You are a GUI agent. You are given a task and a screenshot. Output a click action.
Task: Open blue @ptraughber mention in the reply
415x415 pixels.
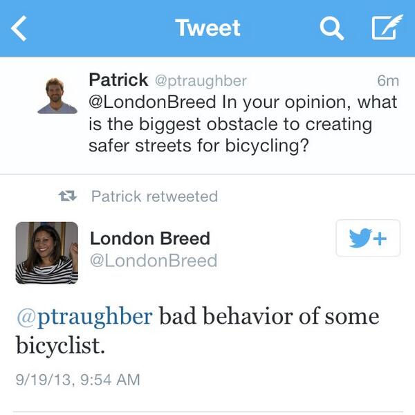point(84,316)
